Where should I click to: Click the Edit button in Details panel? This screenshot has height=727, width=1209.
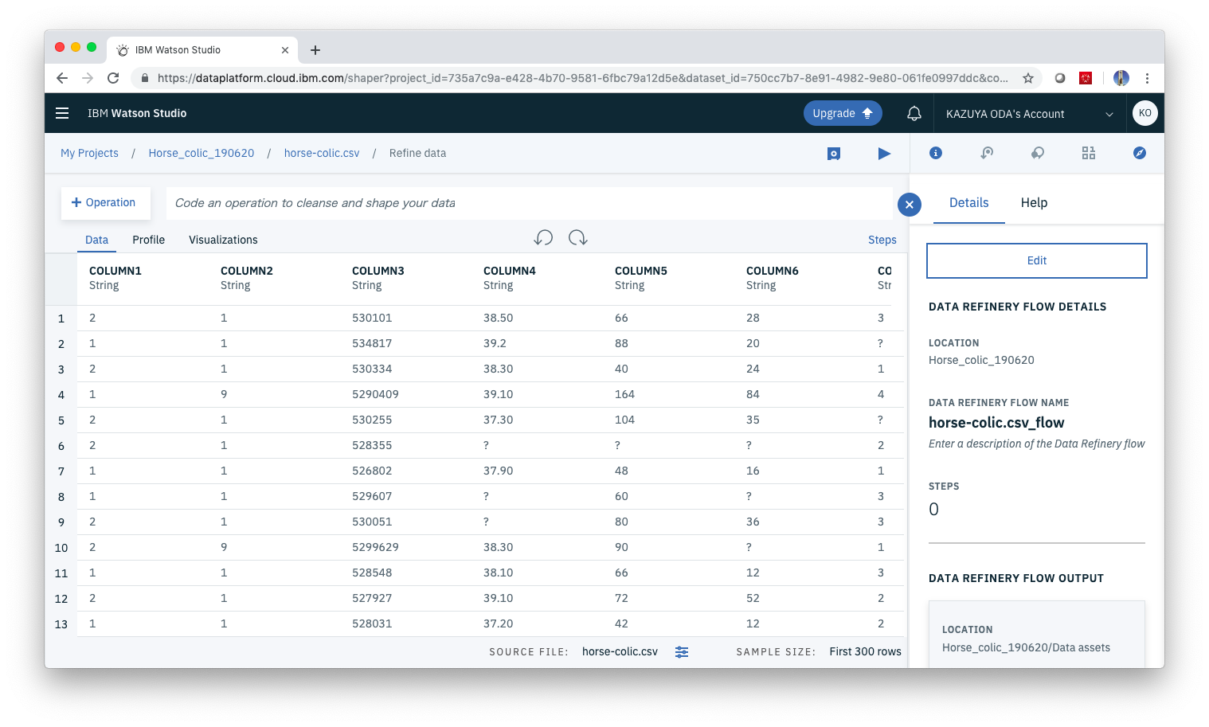[1036, 260]
